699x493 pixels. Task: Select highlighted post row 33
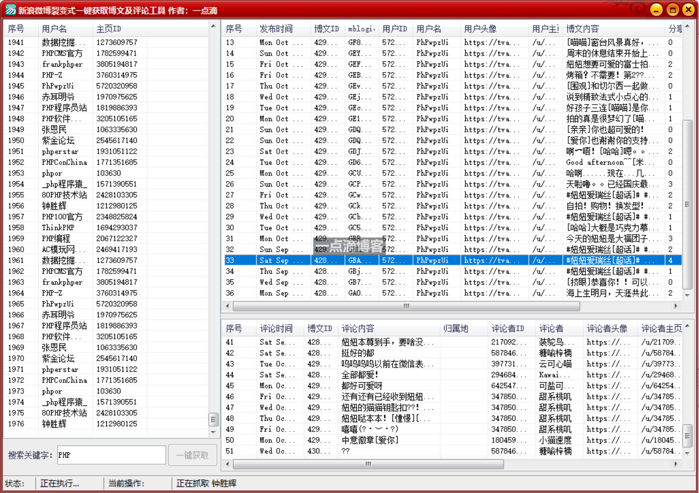tap(452, 260)
